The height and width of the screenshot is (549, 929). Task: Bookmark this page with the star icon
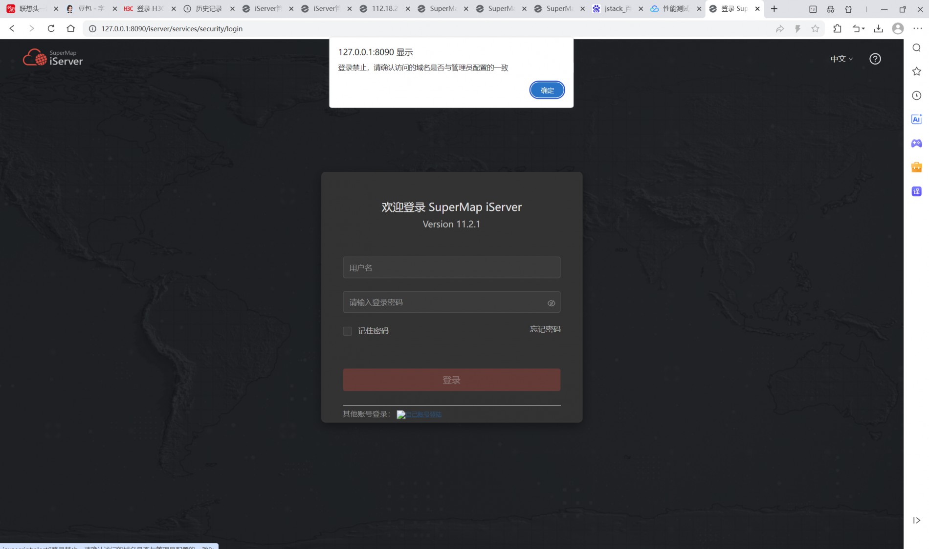point(815,29)
